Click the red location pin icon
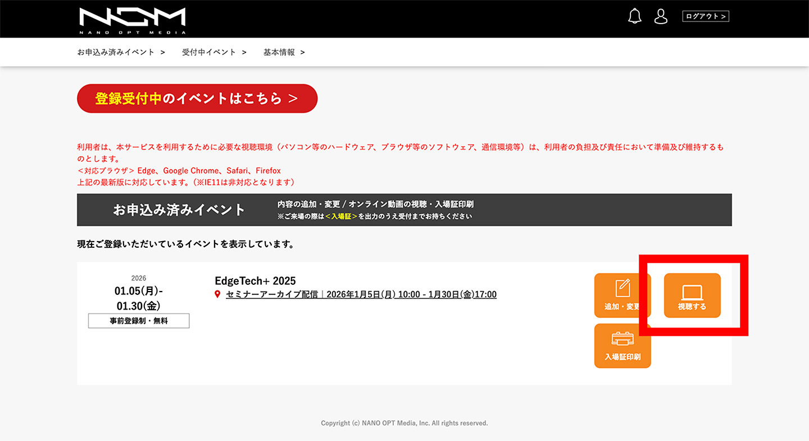Viewport: 809px width, 441px height. 218,294
